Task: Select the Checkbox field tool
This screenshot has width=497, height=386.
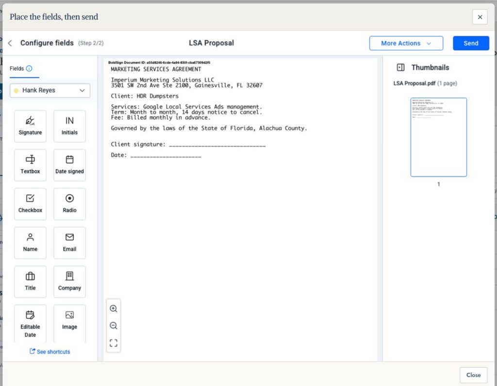Action: pos(30,204)
